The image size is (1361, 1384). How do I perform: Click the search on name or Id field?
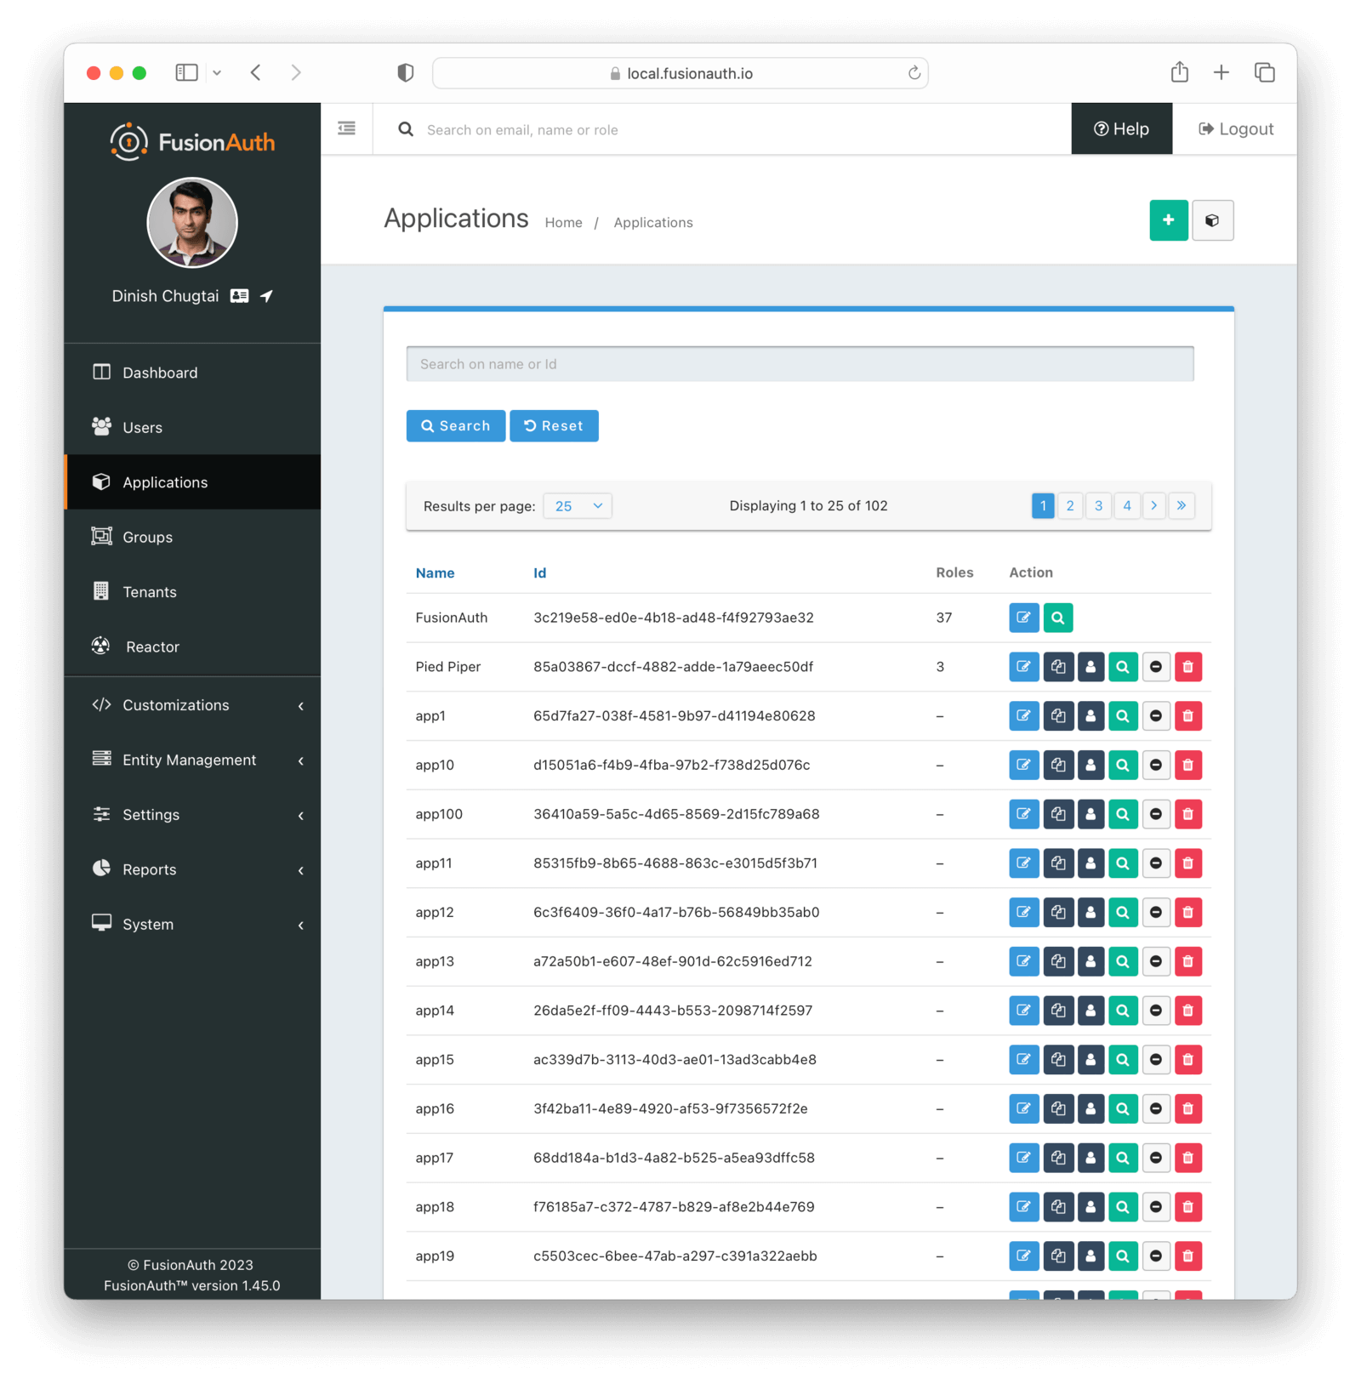(800, 363)
